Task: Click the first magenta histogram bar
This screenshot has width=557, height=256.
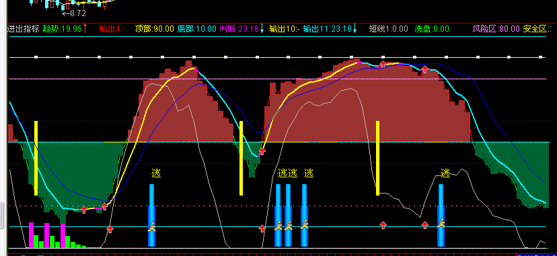Action: (x=31, y=235)
